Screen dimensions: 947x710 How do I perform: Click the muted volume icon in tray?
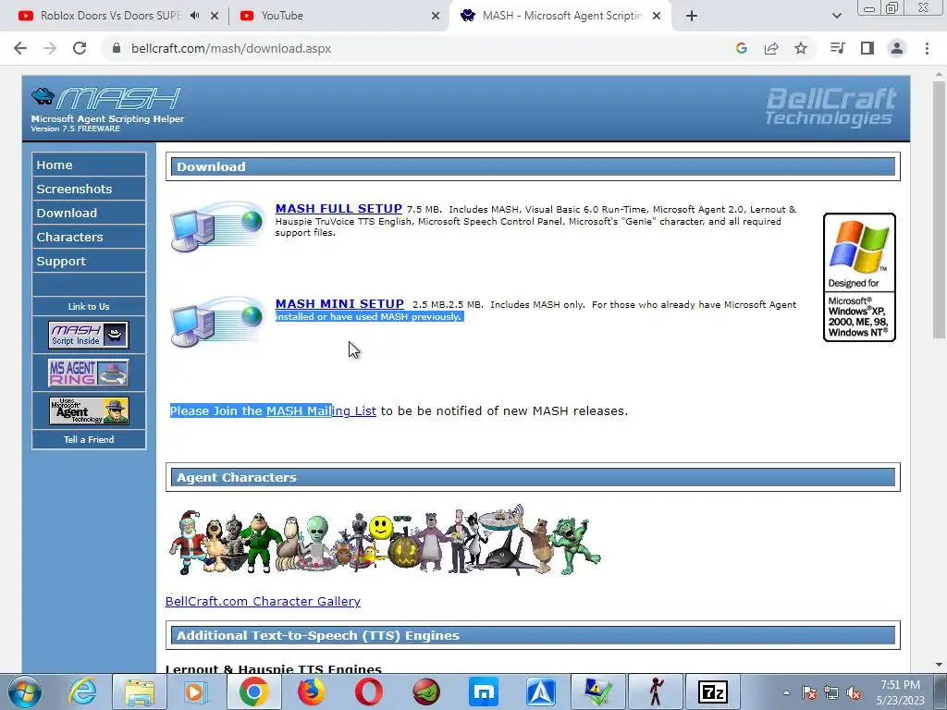click(854, 692)
